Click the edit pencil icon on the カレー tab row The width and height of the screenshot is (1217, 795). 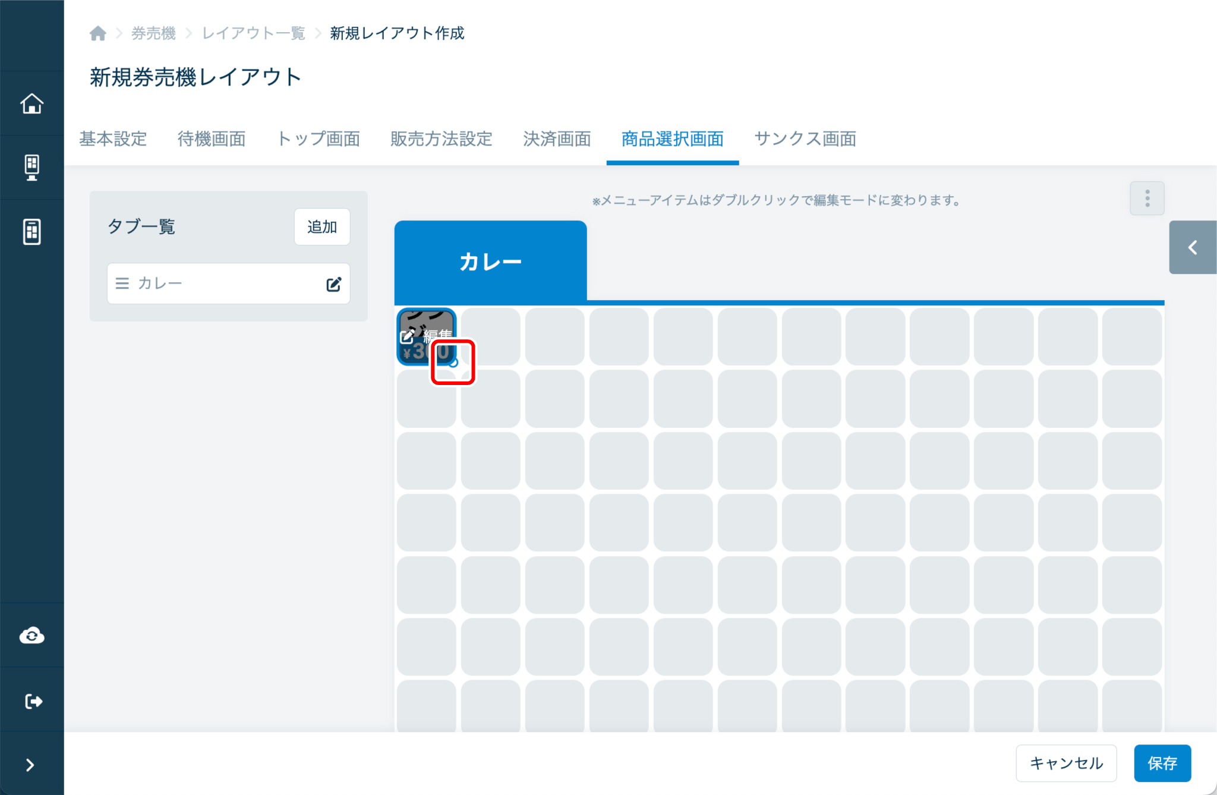pyautogui.click(x=333, y=284)
